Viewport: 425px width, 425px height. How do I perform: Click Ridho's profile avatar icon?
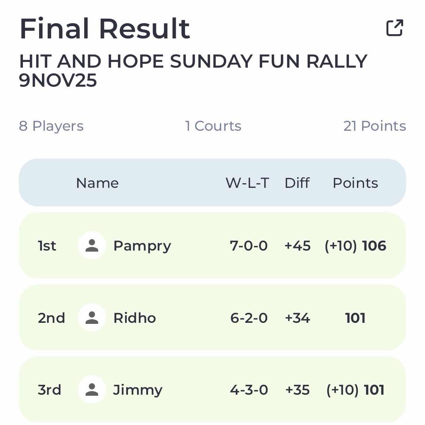[92, 318]
